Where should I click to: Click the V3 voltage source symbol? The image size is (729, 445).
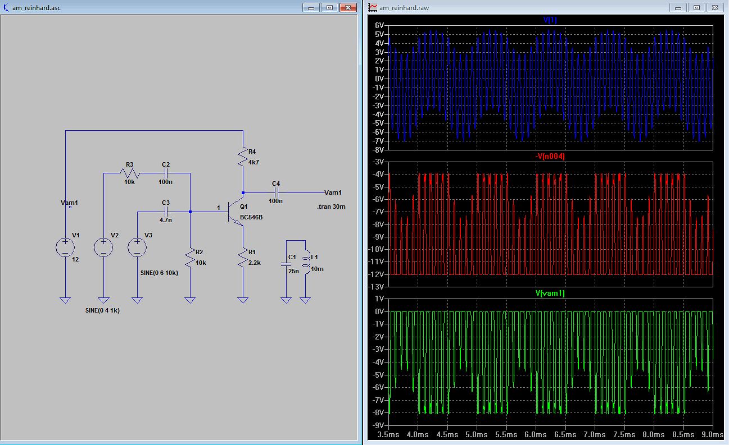137,247
